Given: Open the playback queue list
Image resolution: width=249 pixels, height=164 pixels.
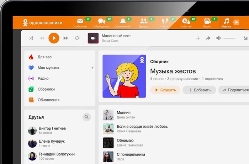Looking at the screenshot, I should click(x=245, y=38).
